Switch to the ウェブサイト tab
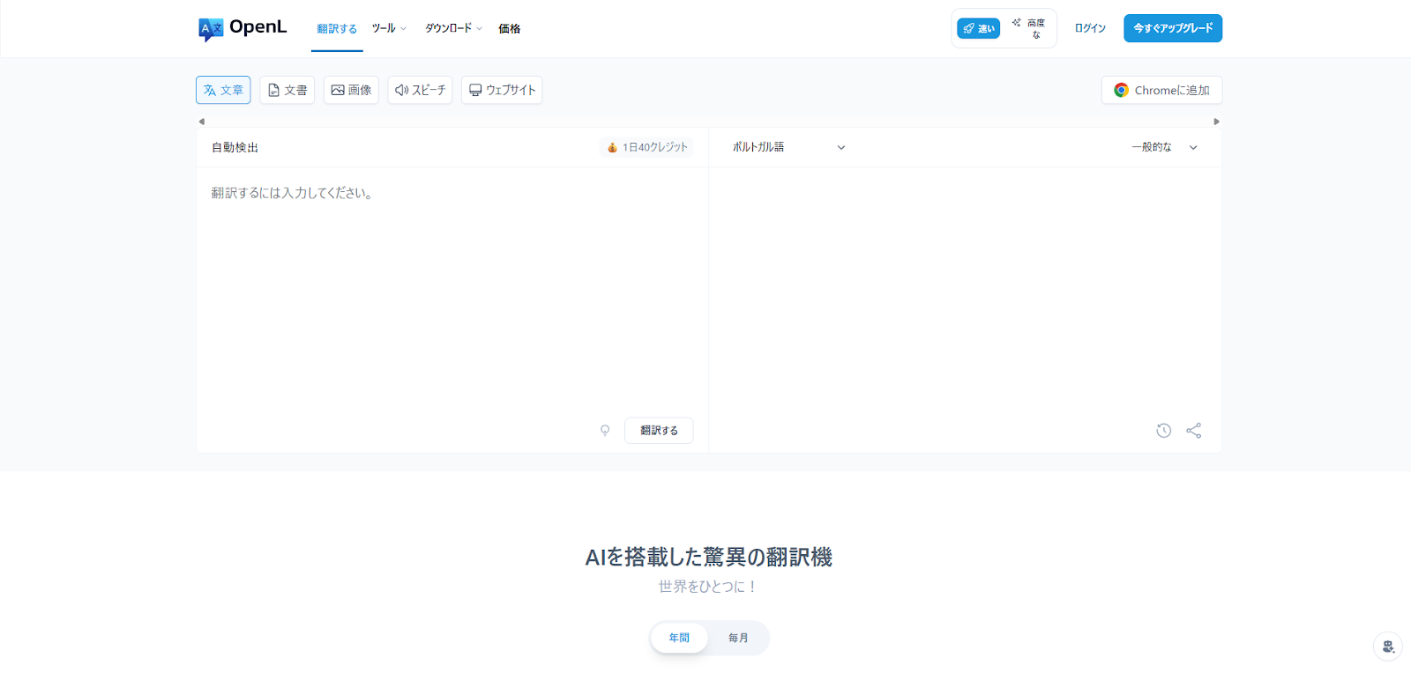 tap(502, 90)
